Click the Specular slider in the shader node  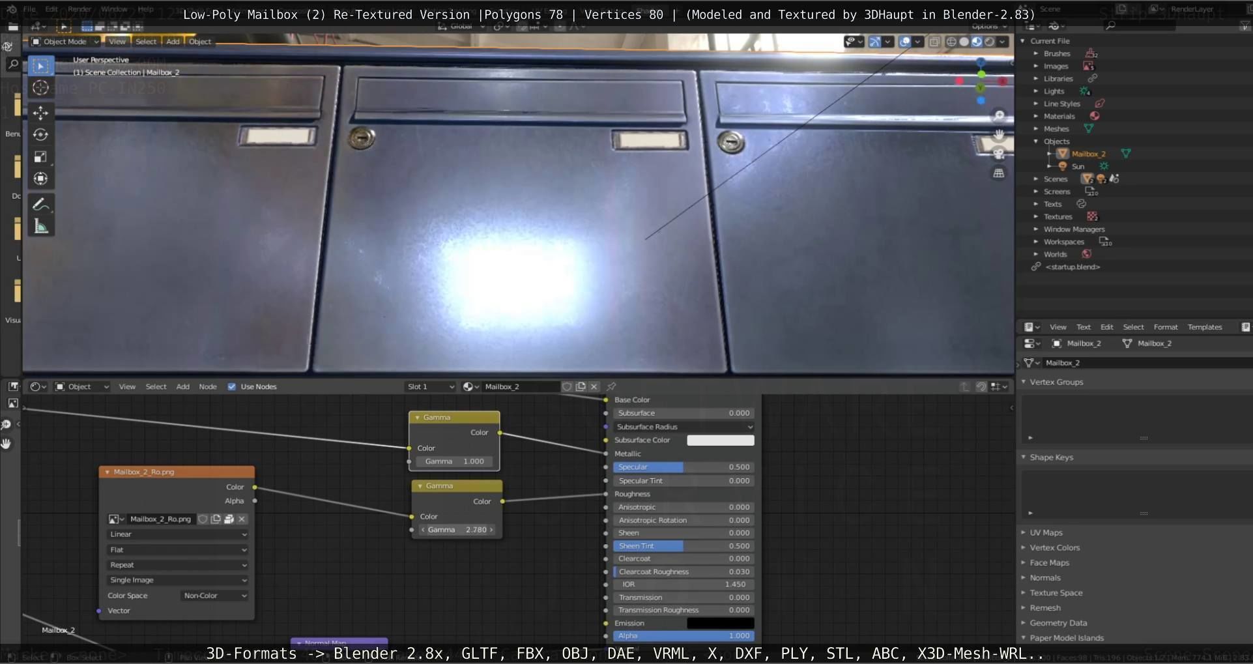tap(684, 467)
